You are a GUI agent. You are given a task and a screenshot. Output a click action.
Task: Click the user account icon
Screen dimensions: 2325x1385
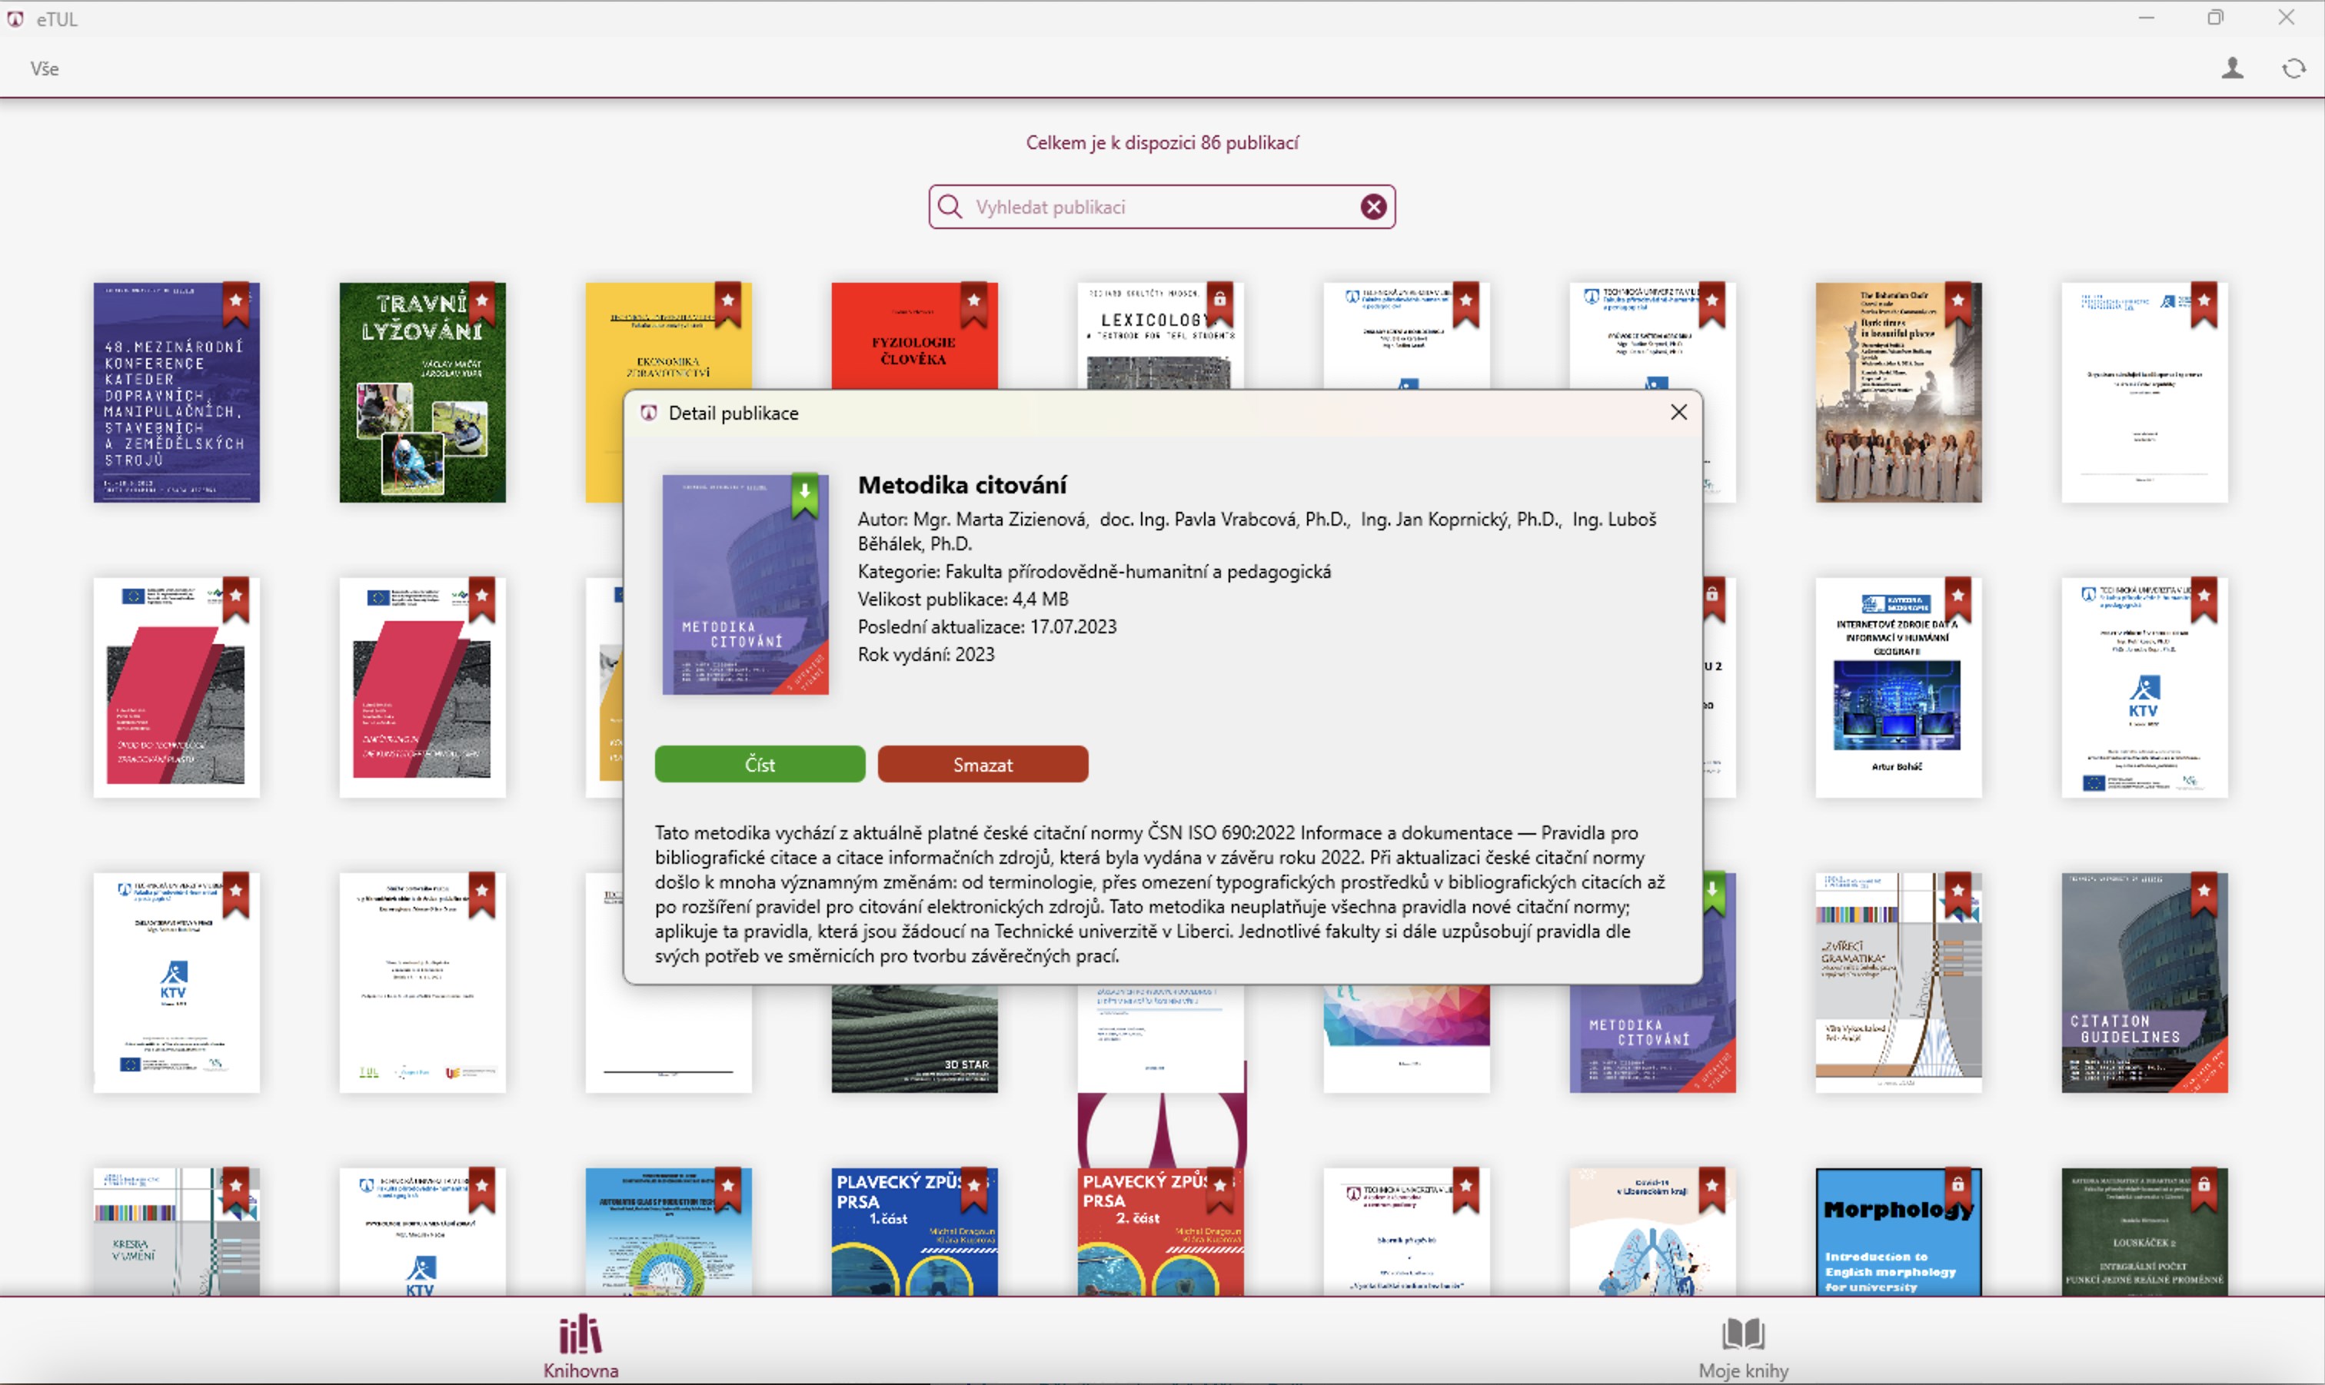click(2232, 68)
